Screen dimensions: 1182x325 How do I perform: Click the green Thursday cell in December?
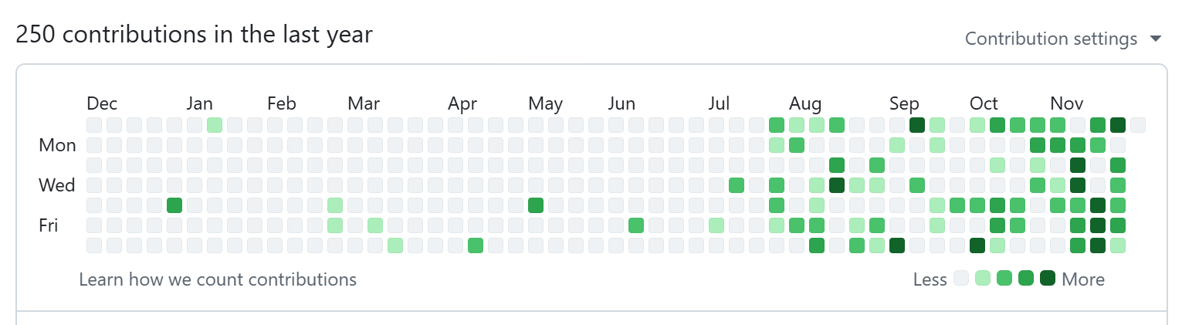pos(174,205)
